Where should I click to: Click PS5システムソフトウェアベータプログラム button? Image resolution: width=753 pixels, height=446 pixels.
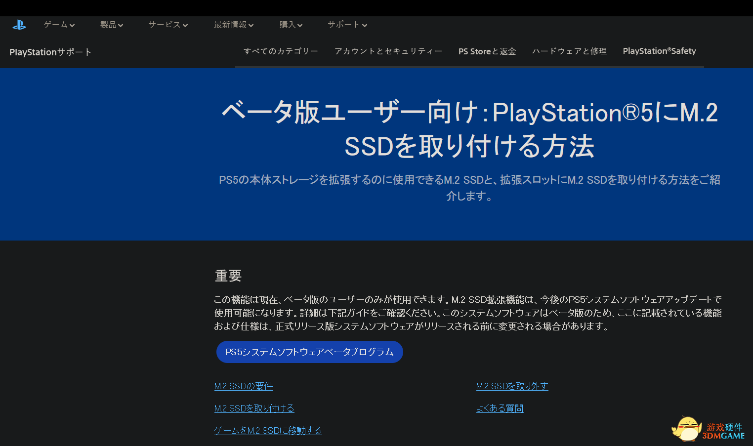click(x=309, y=352)
